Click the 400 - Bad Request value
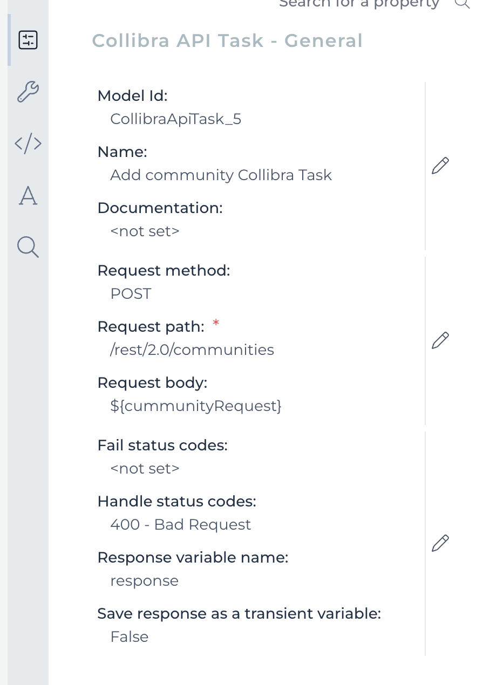Screen dimensions: 490x685 point(181,524)
